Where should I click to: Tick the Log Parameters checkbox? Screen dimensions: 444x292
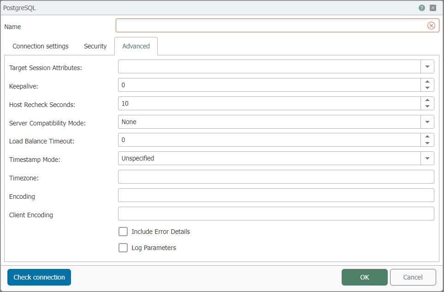(123, 248)
